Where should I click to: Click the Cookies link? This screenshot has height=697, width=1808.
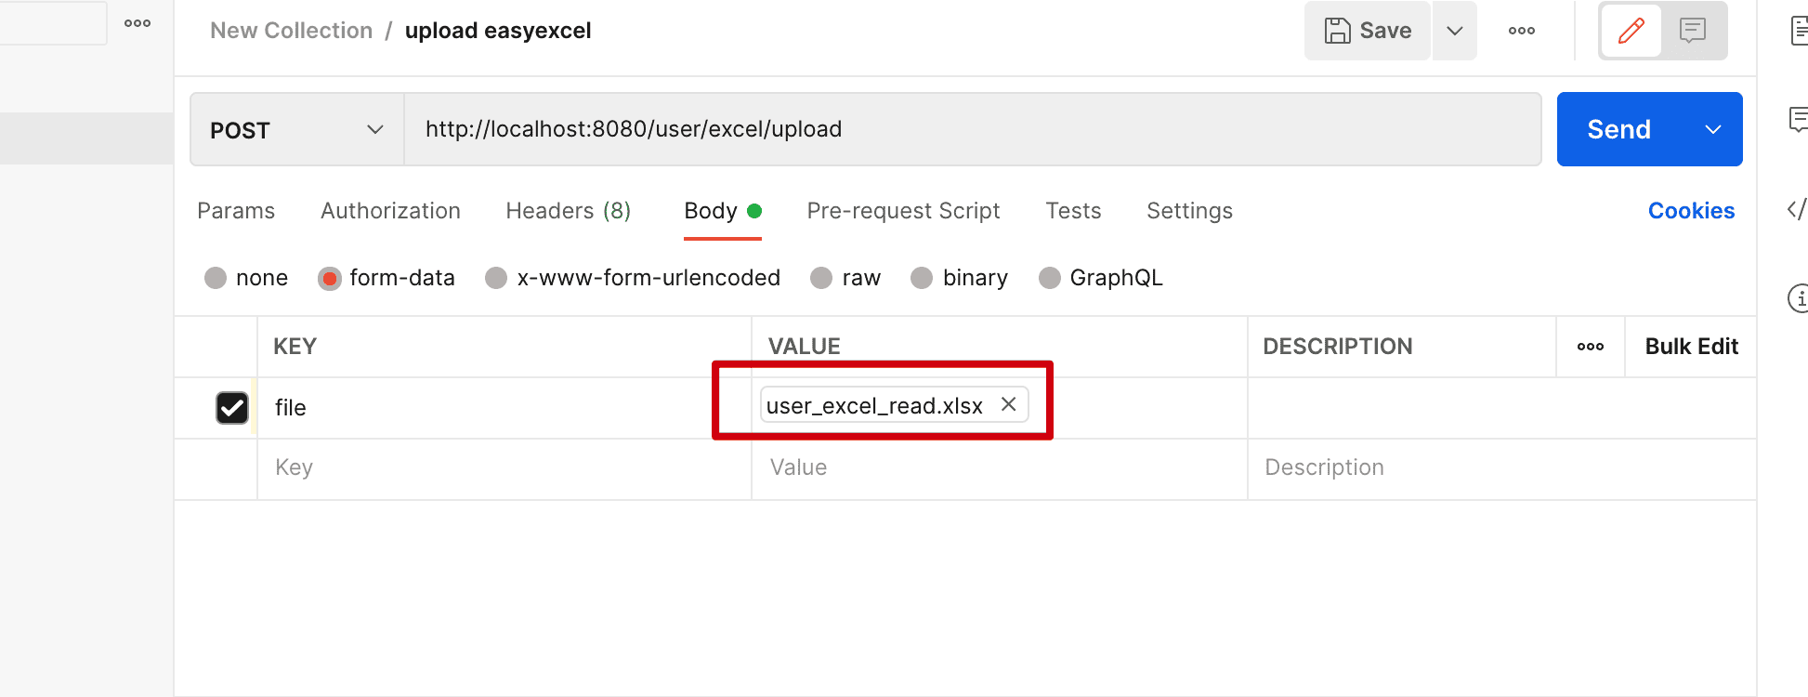[x=1691, y=211]
